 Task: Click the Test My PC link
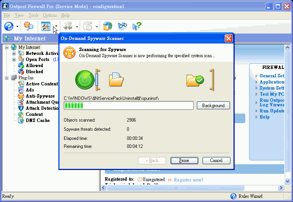tap(272, 94)
